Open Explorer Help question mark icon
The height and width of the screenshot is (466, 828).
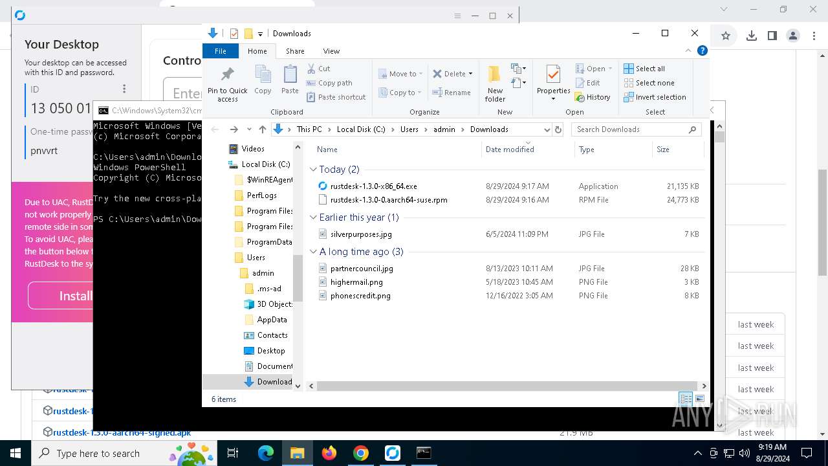(x=702, y=50)
